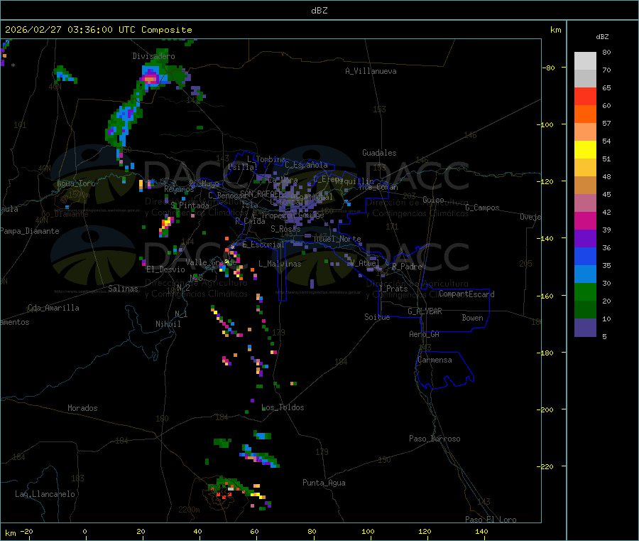639x541 pixels.
Task: Click the S_Pintada map label
Action: tap(190, 205)
